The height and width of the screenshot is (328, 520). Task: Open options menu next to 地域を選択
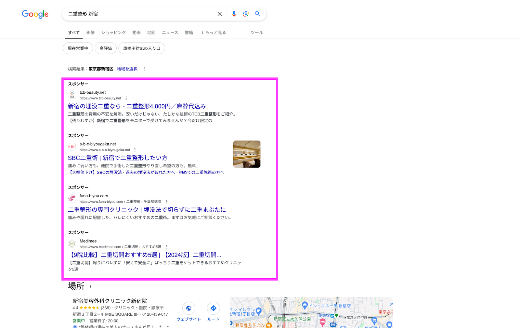(x=145, y=69)
